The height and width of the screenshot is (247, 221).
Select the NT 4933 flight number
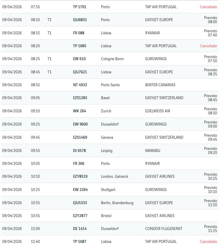click(x=80, y=85)
